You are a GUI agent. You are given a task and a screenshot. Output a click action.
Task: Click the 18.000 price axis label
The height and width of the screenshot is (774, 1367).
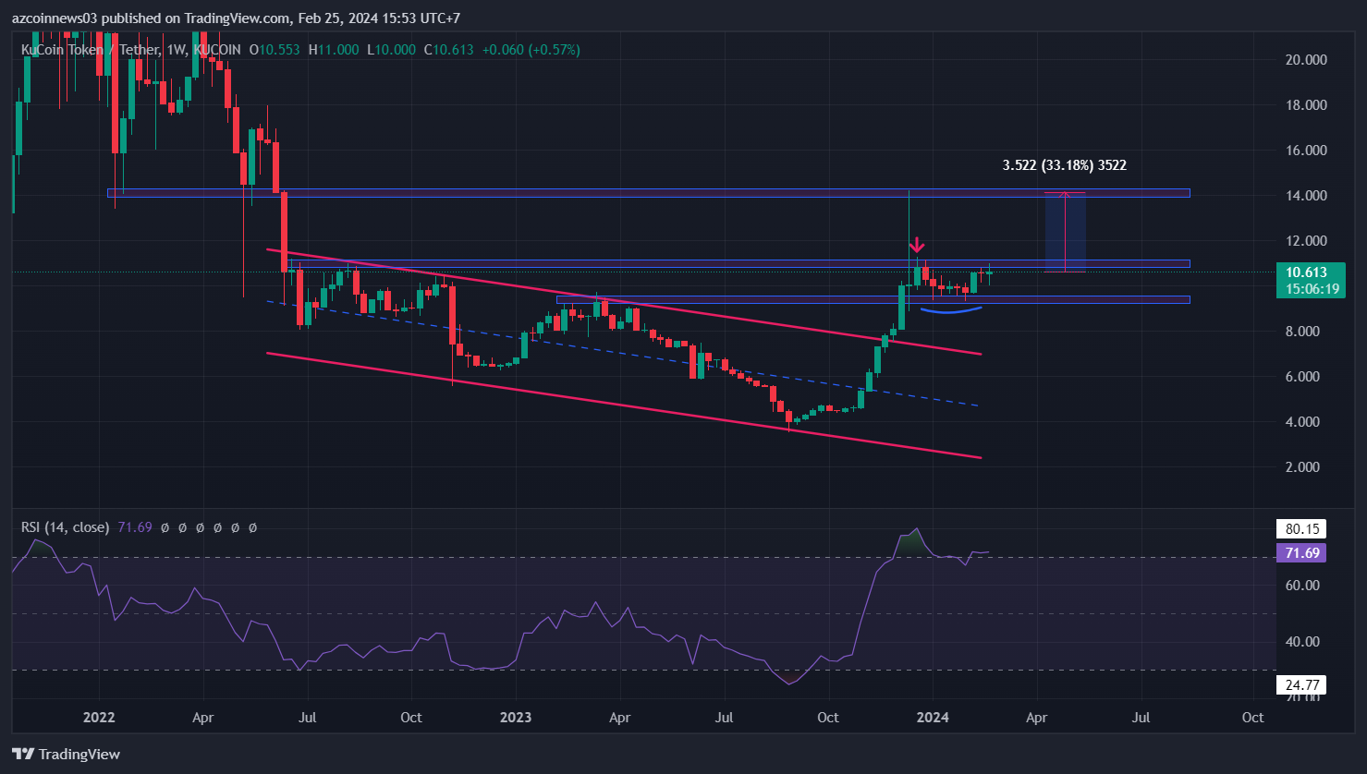pyautogui.click(x=1307, y=104)
